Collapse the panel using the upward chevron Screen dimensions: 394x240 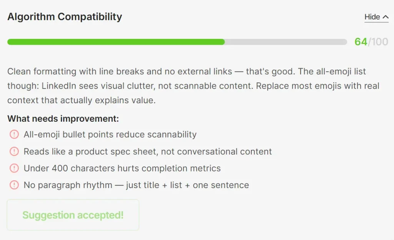pos(385,16)
